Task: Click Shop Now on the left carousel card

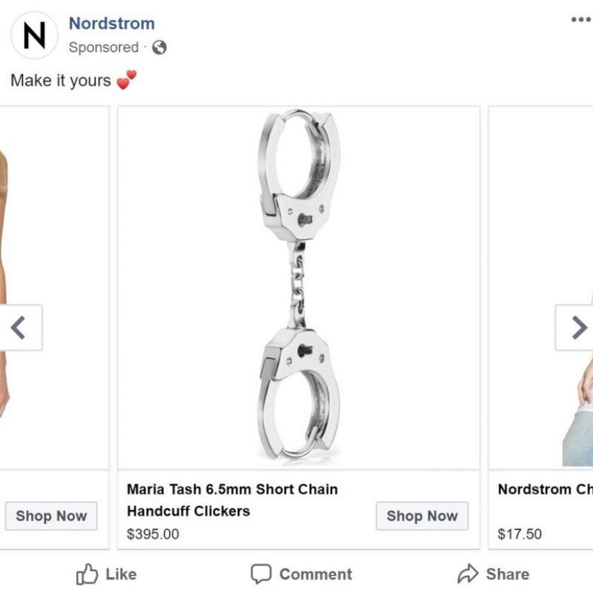Action: (50, 516)
